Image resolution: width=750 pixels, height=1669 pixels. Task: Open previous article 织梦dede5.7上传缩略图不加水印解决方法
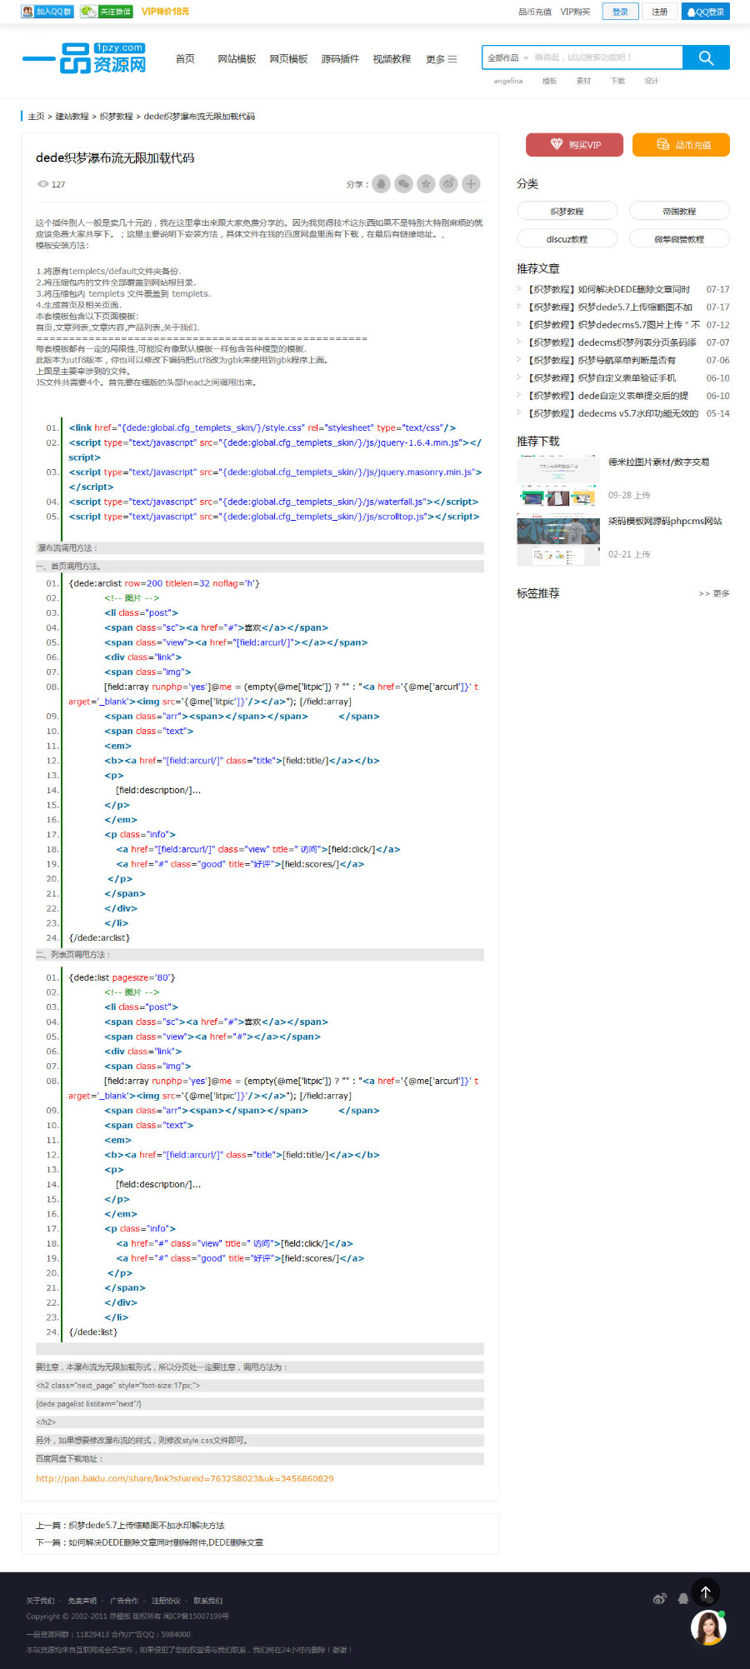click(x=147, y=1526)
